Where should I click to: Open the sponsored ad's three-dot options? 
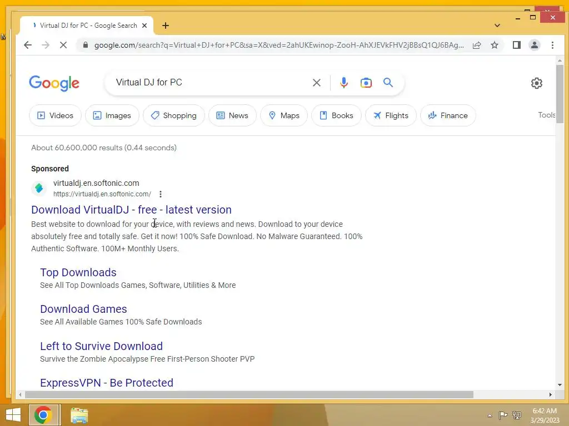(x=161, y=194)
